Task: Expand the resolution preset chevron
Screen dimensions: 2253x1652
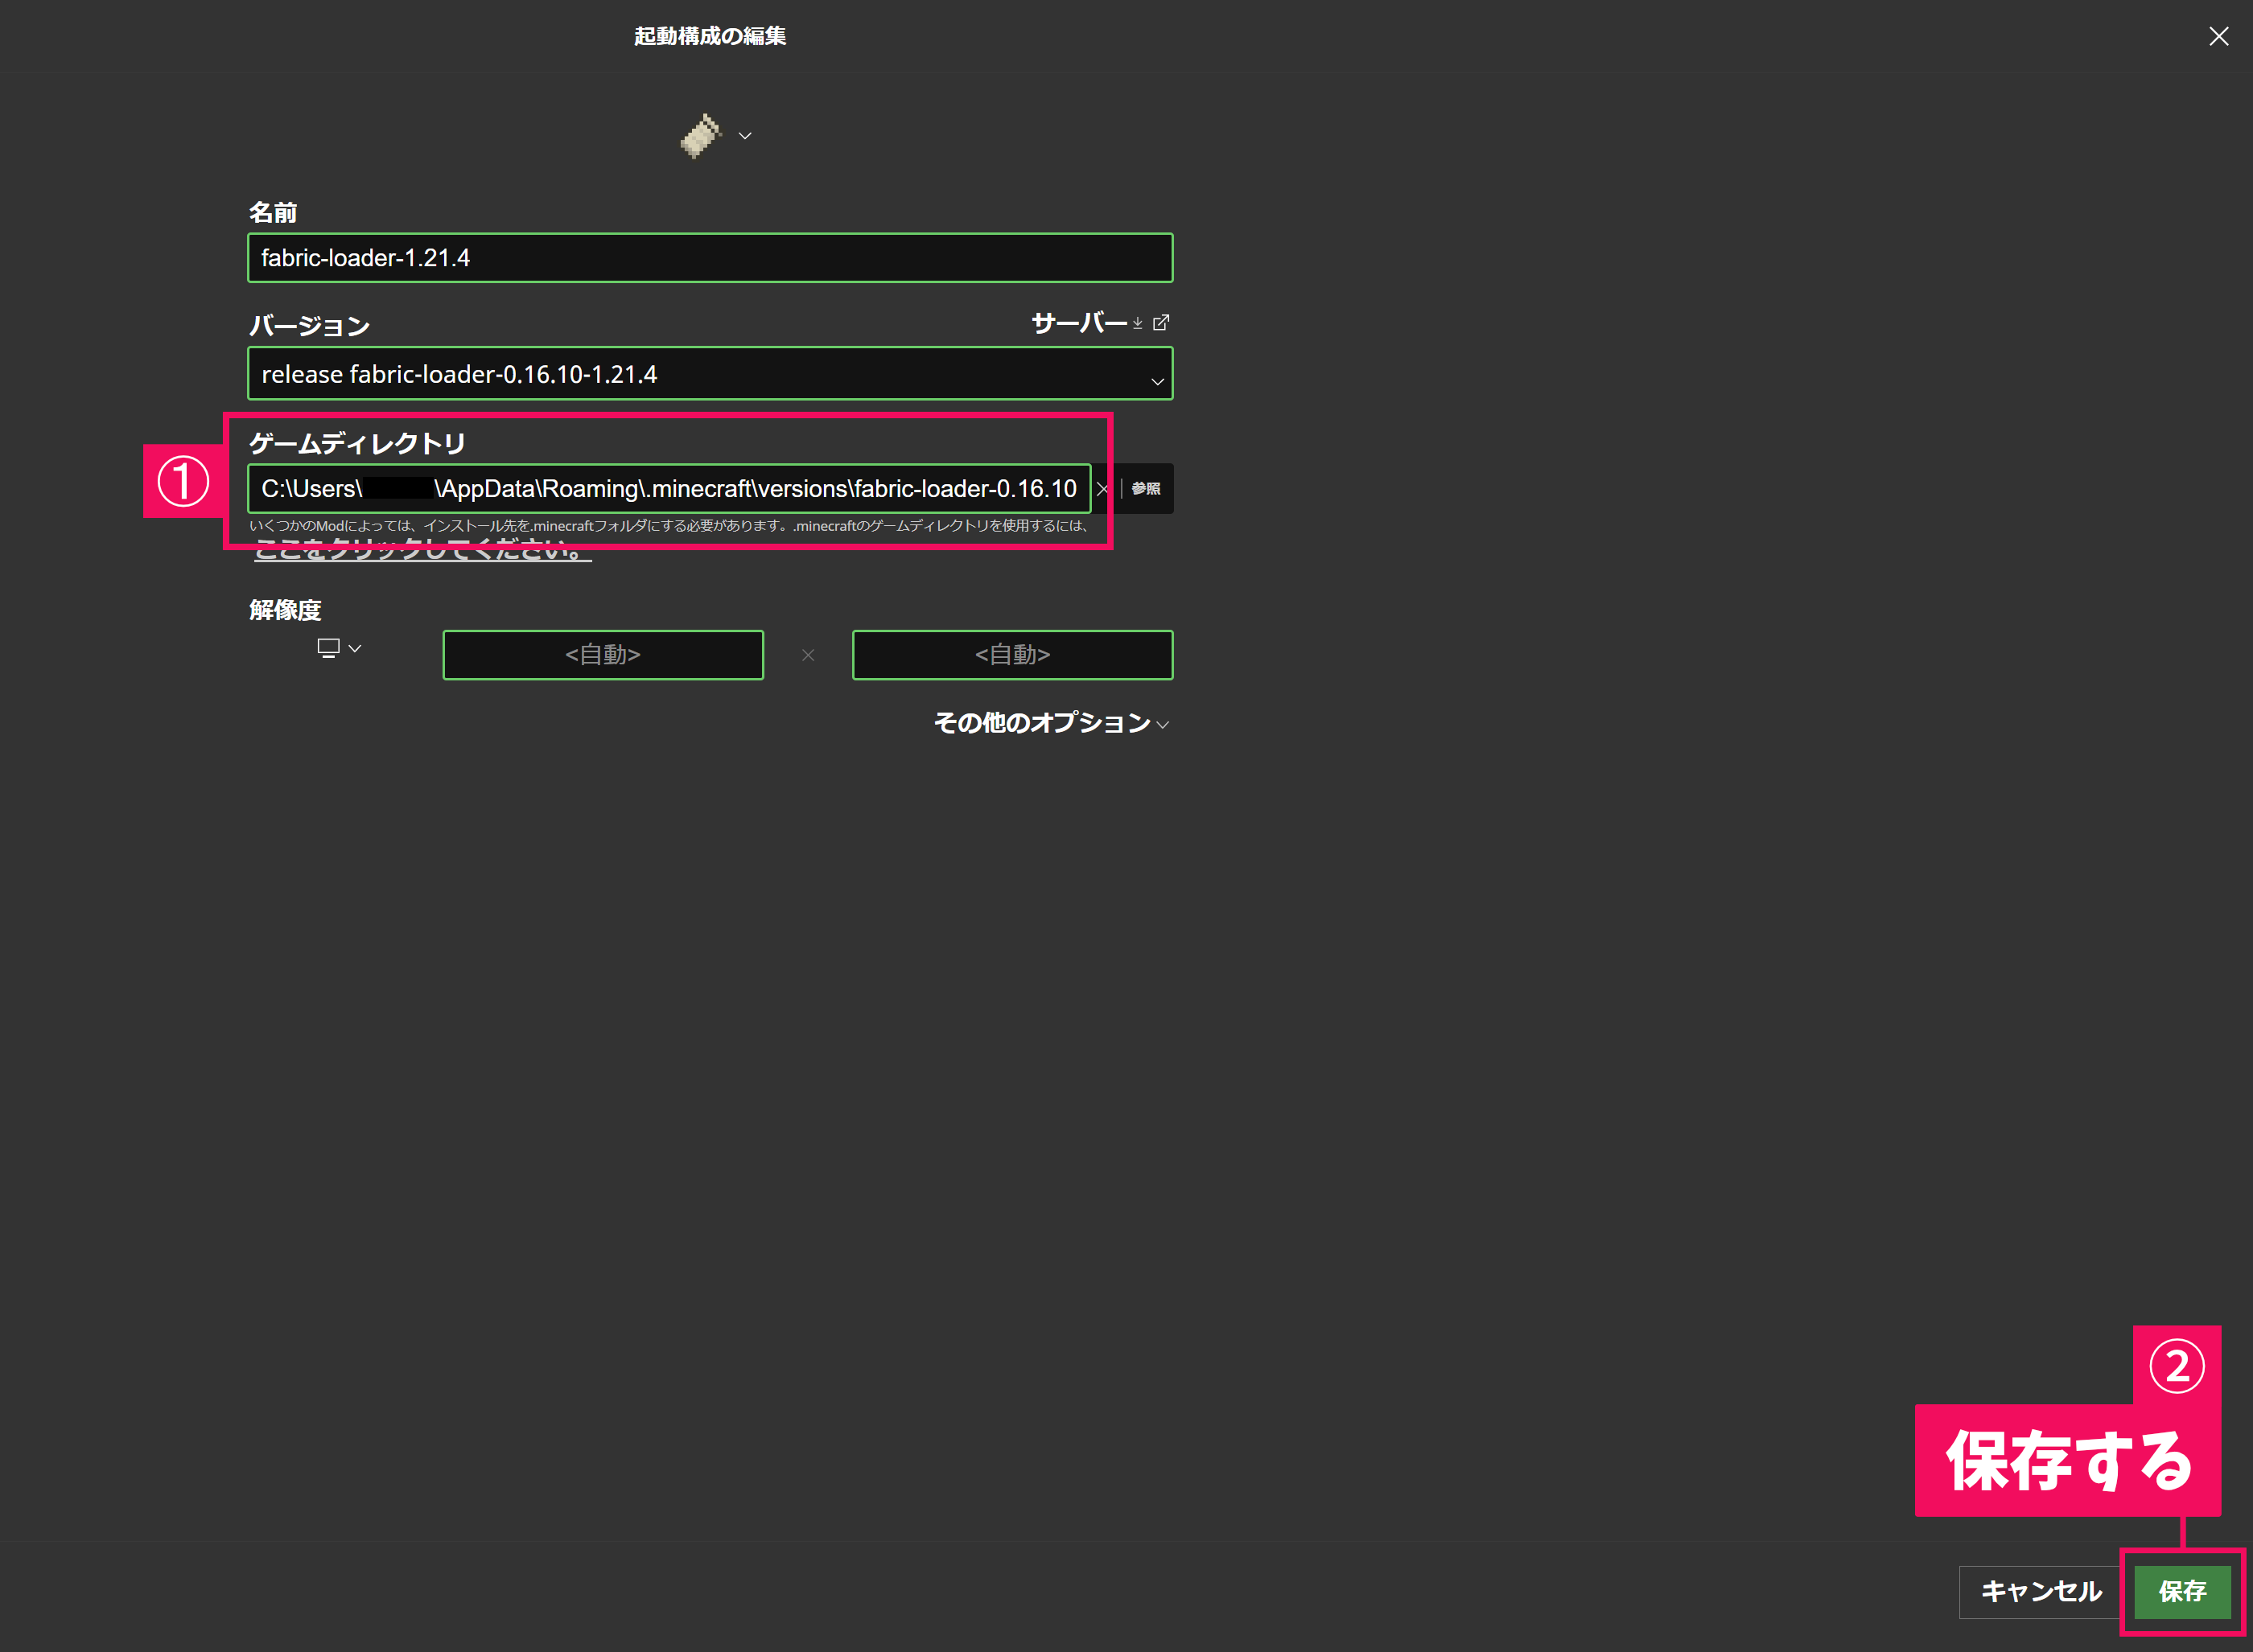Action: (355, 648)
